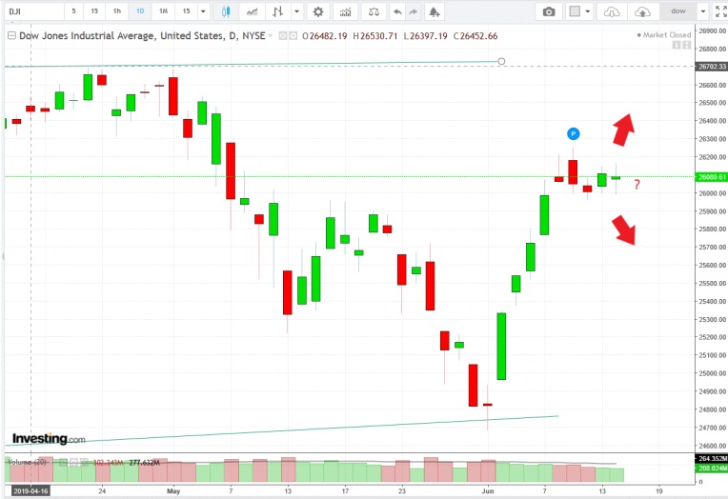Redo the action with the right arrow
This screenshot has height=499, width=728.
(x=415, y=11)
